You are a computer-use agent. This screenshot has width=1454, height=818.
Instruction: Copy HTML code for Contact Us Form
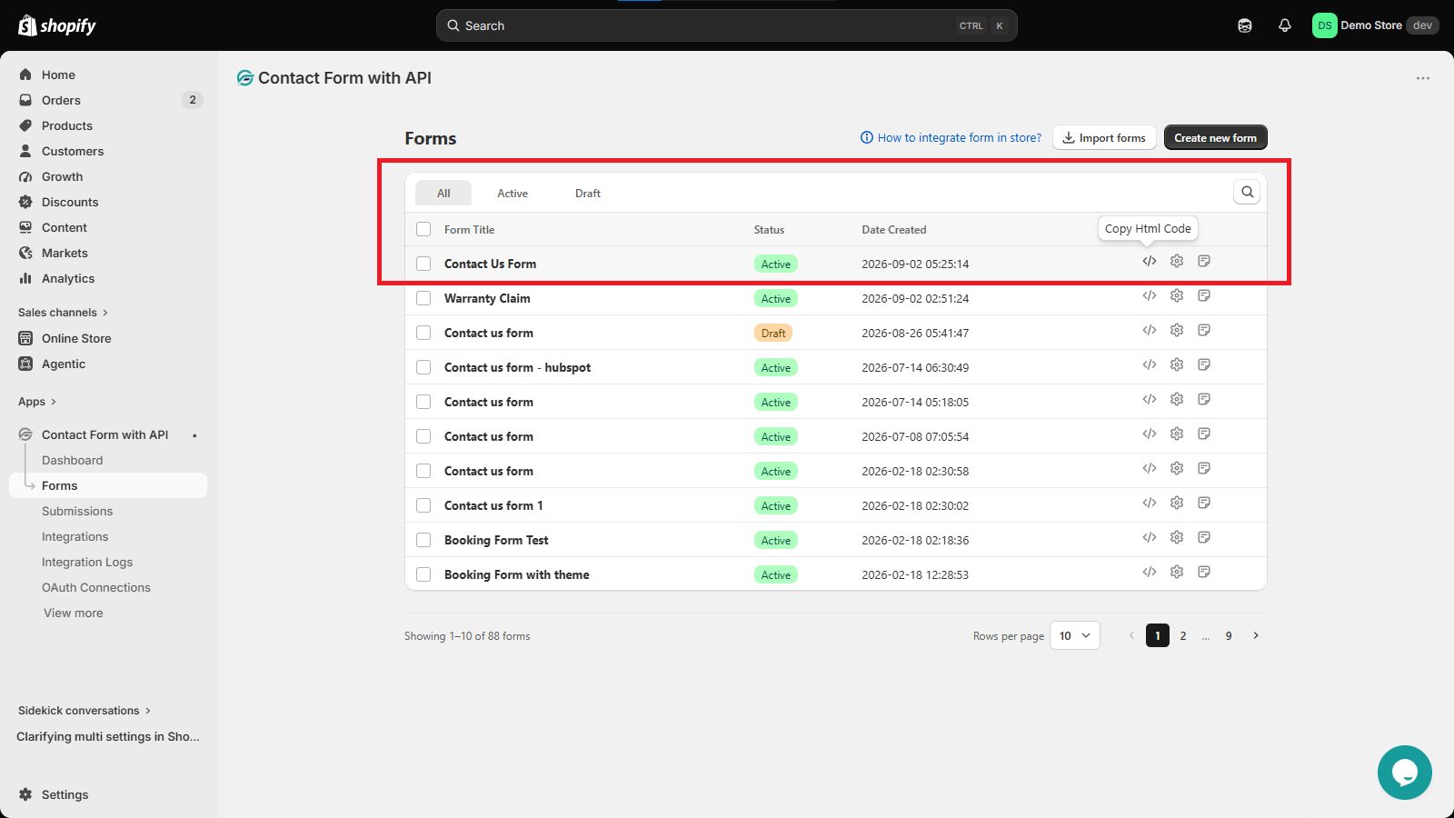tap(1150, 261)
